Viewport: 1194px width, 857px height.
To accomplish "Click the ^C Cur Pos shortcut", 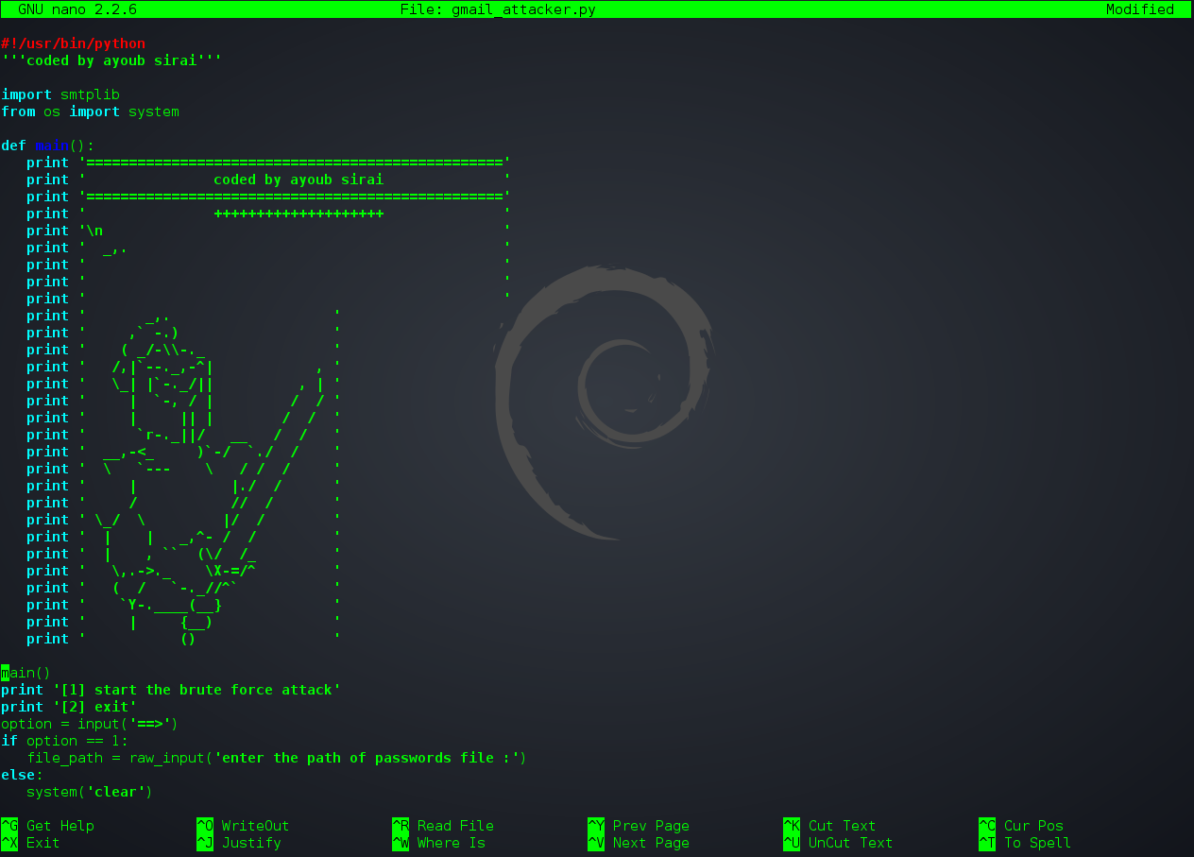I will [x=1021, y=826].
